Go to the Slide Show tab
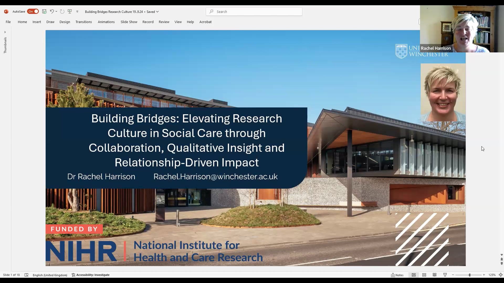Viewport: 504px width, 283px height. pos(129,22)
